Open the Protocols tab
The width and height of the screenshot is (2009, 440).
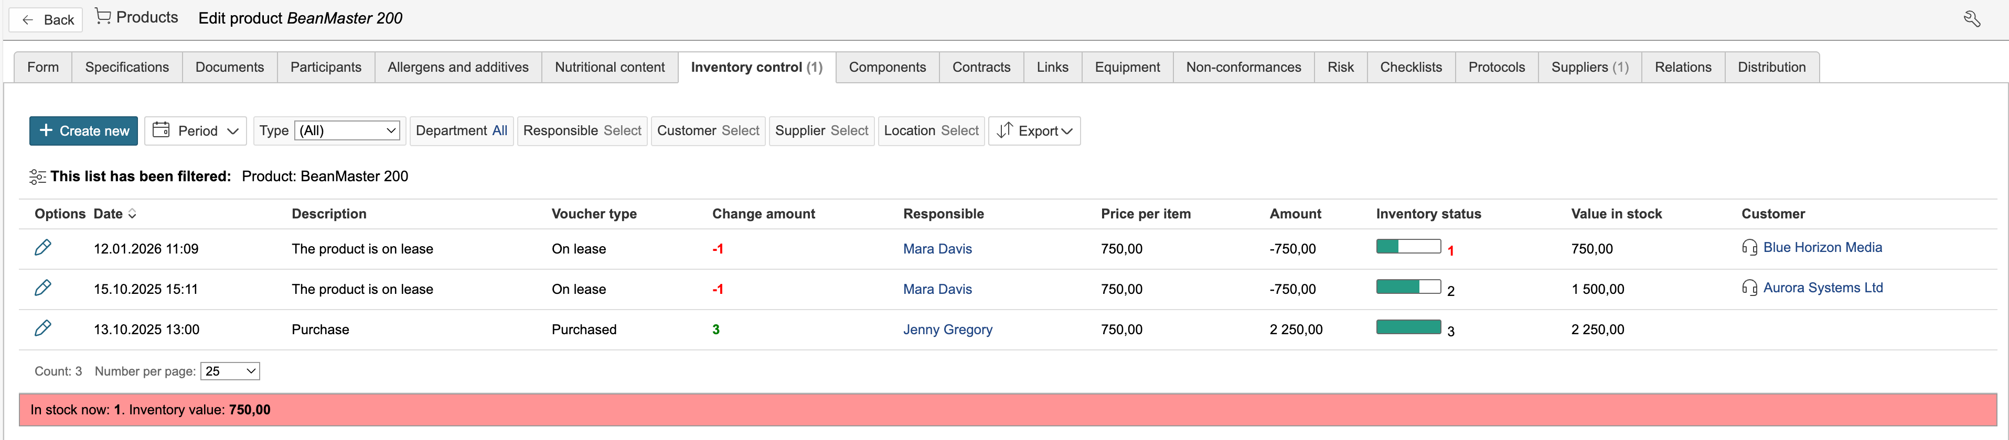pos(1497,67)
